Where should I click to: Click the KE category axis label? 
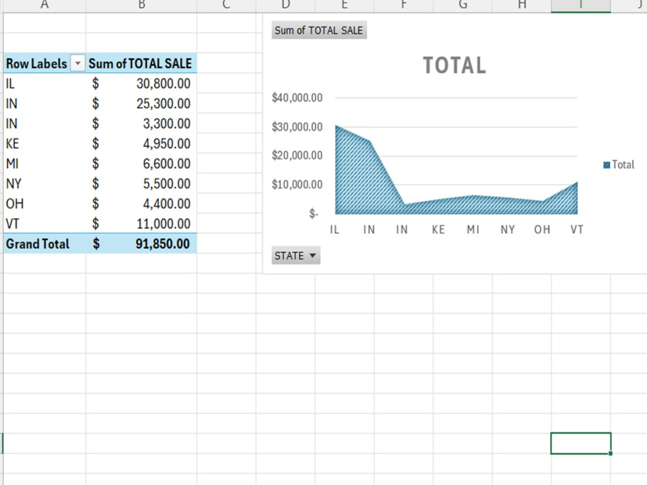tap(438, 230)
